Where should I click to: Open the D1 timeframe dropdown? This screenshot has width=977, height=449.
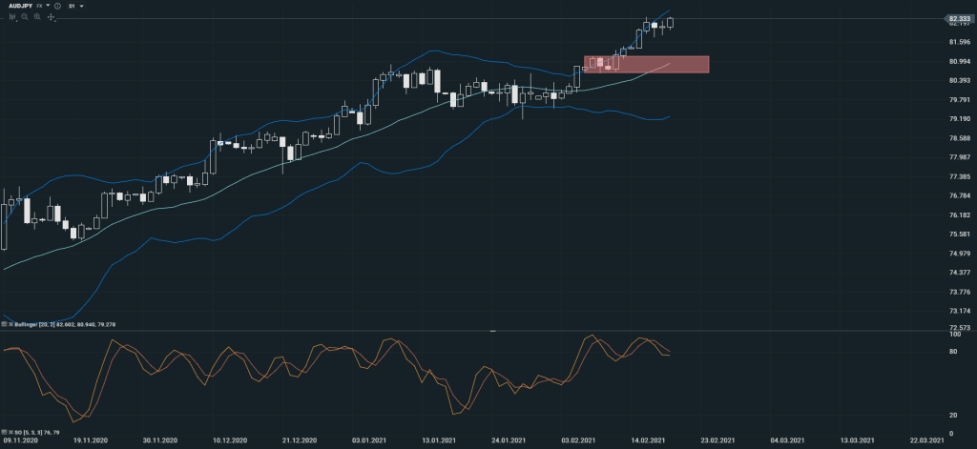(x=76, y=6)
